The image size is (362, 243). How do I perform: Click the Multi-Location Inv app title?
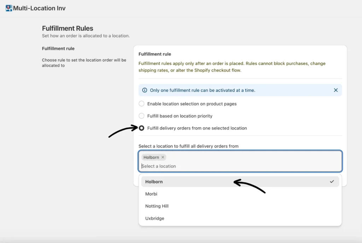[x=39, y=8]
